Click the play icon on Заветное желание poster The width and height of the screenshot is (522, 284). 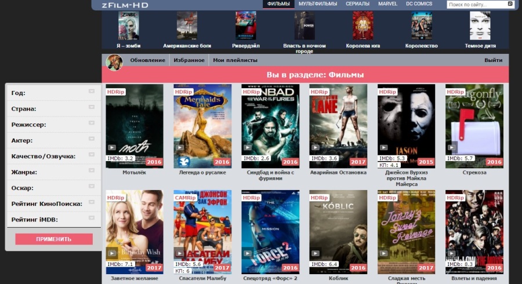coord(112,253)
